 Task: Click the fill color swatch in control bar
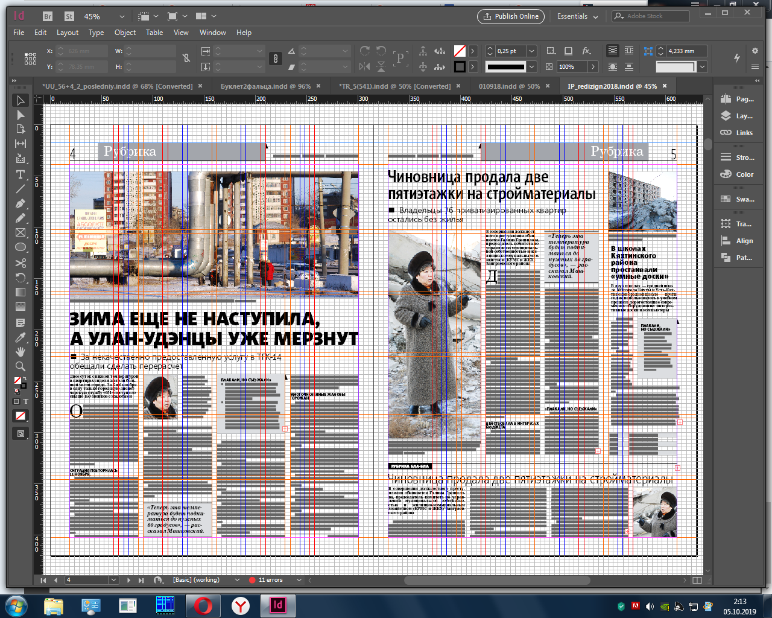(460, 51)
